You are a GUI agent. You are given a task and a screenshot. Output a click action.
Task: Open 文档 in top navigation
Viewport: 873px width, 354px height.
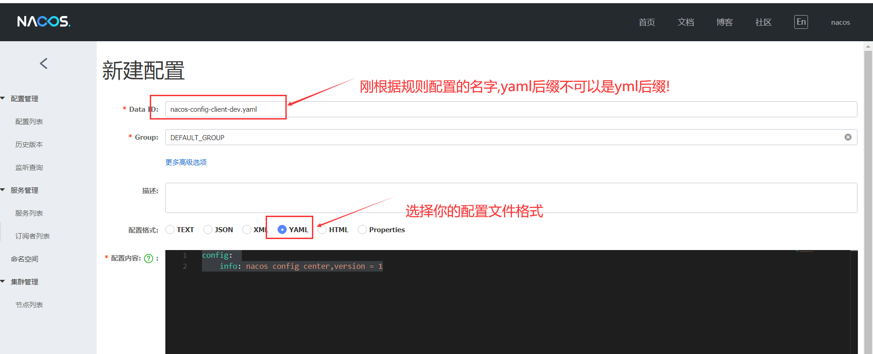(686, 22)
